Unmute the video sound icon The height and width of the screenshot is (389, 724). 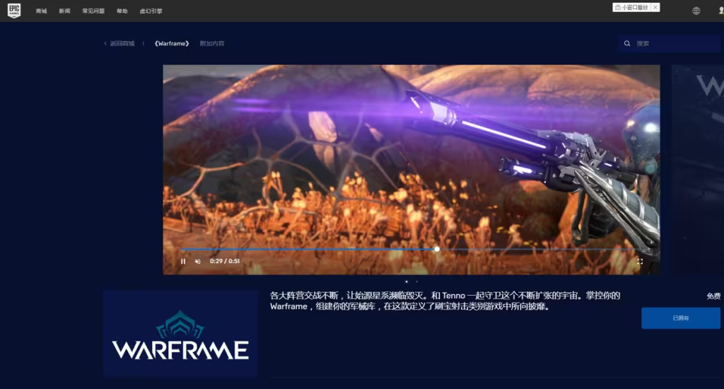point(198,262)
